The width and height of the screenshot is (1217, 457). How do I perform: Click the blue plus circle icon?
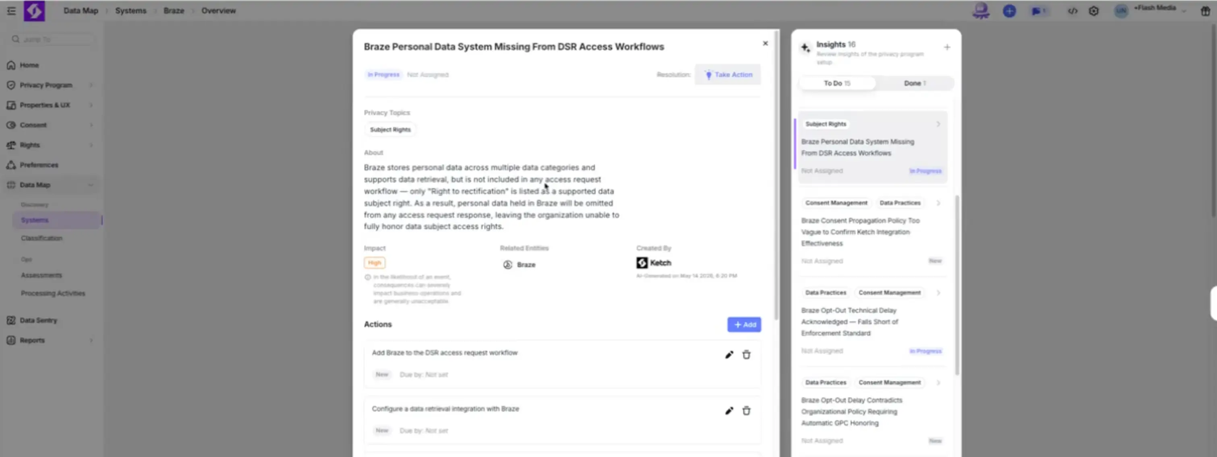coord(1009,11)
